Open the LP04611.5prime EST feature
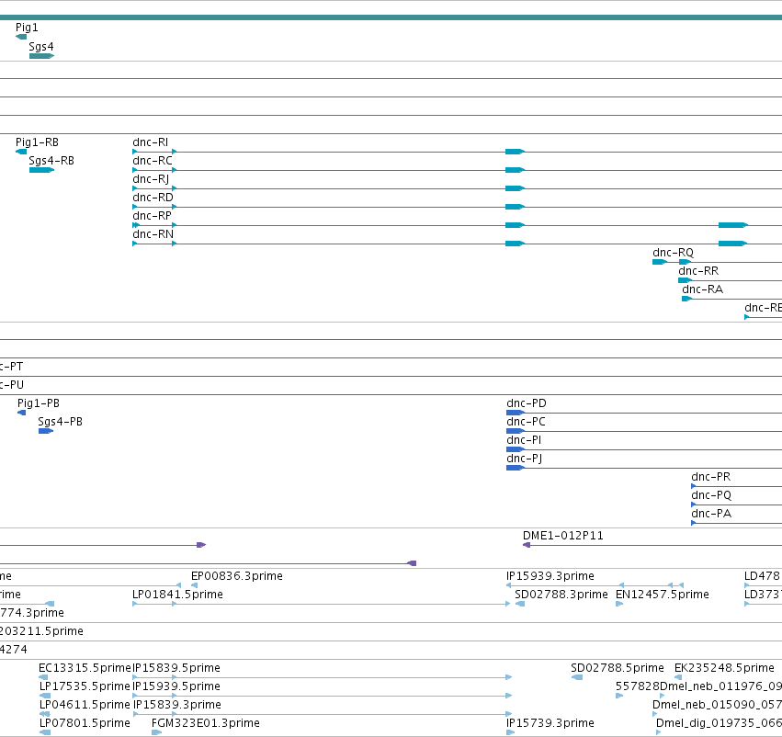Screen dimensions: 782x737 click(x=44, y=714)
